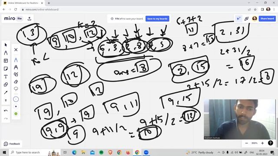Click Save to my boards
Image resolution: width=278 pixels, height=156 pixels.
pos(157,19)
